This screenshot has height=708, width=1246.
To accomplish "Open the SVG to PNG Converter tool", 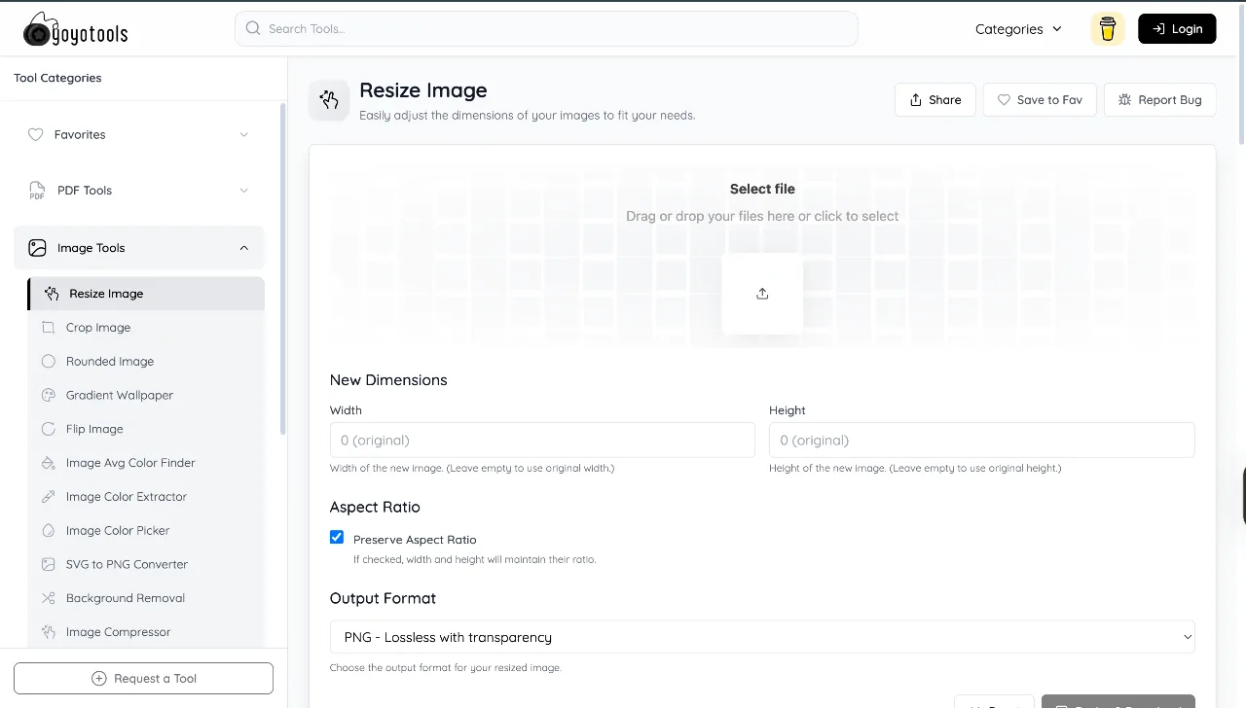I will (146, 565).
